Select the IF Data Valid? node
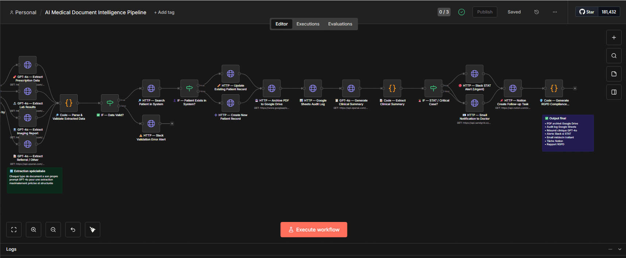 pos(110,103)
